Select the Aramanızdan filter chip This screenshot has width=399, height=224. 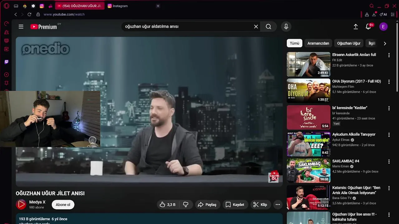(x=318, y=43)
